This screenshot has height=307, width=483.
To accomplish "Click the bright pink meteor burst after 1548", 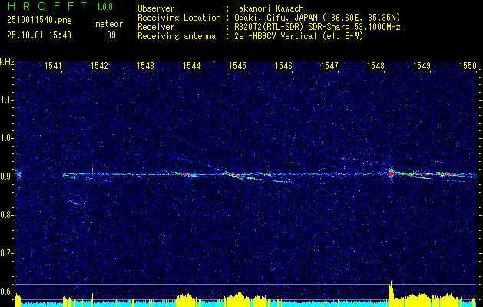I will 391,173.
